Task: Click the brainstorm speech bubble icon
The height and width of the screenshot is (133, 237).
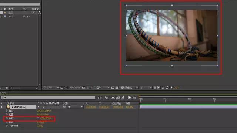Action: coord(129,98)
